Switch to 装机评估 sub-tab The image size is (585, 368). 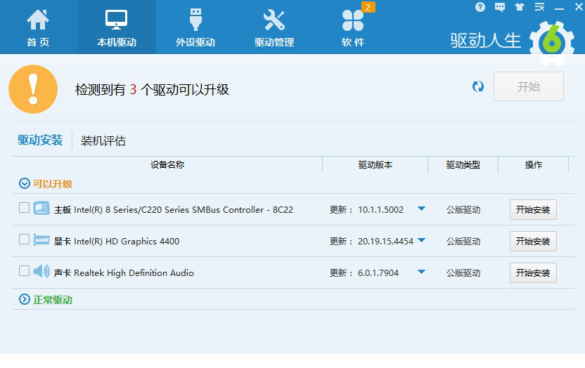(x=103, y=140)
